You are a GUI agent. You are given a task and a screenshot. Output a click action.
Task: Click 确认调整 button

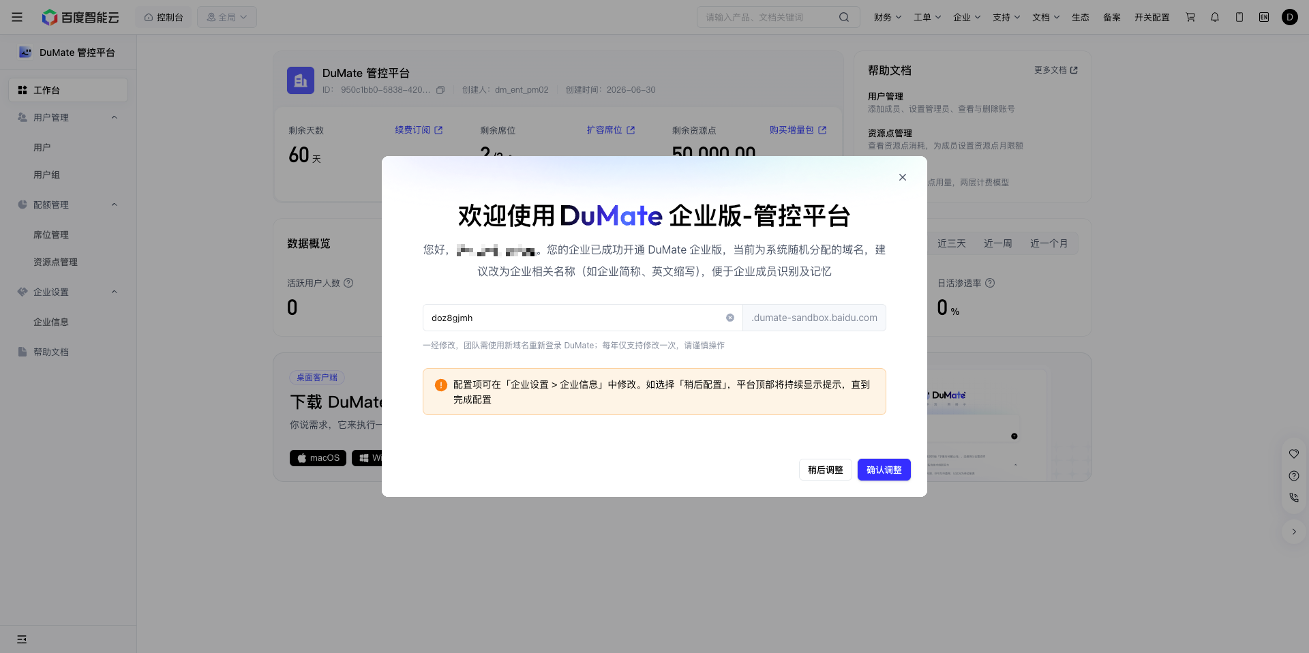(884, 470)
